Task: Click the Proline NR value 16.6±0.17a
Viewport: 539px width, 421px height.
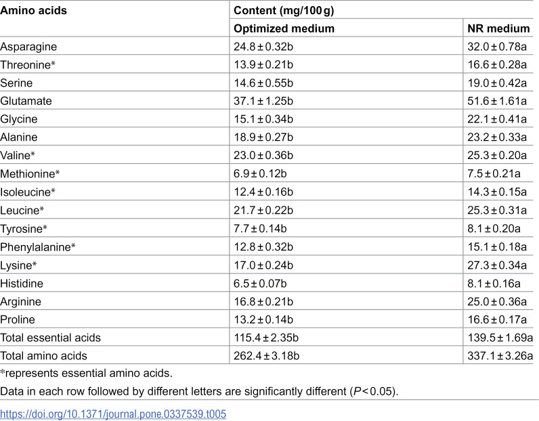Action: 497,319
